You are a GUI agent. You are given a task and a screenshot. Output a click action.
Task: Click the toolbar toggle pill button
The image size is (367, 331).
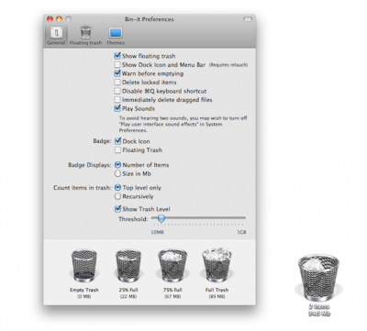(248, 19)
